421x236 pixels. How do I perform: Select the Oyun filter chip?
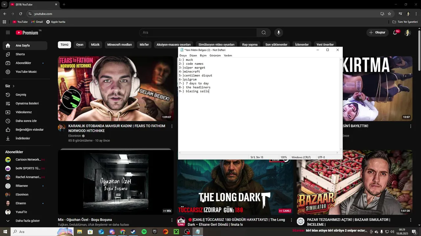(x=80, y=45)
